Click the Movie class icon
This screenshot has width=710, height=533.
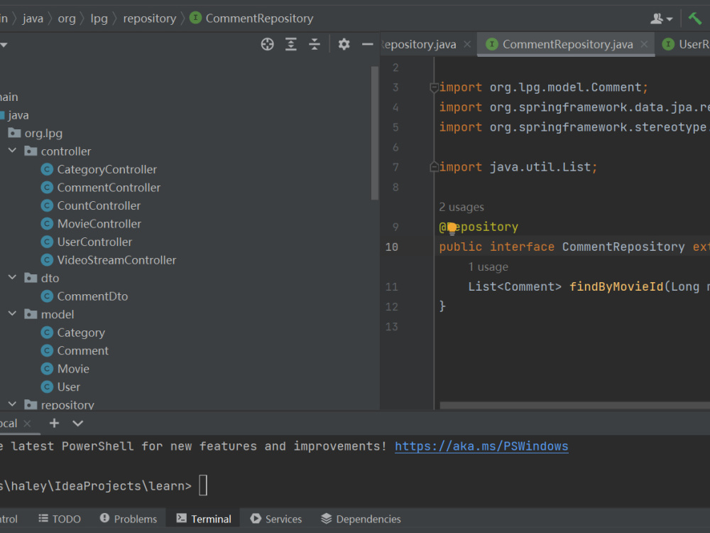47,369
